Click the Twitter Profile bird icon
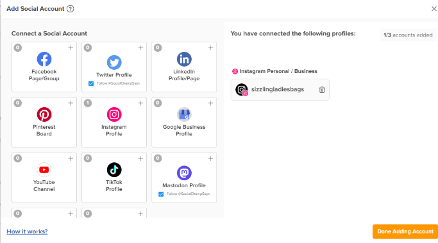Viewport: 438px width, 243px height. point(114,62)
